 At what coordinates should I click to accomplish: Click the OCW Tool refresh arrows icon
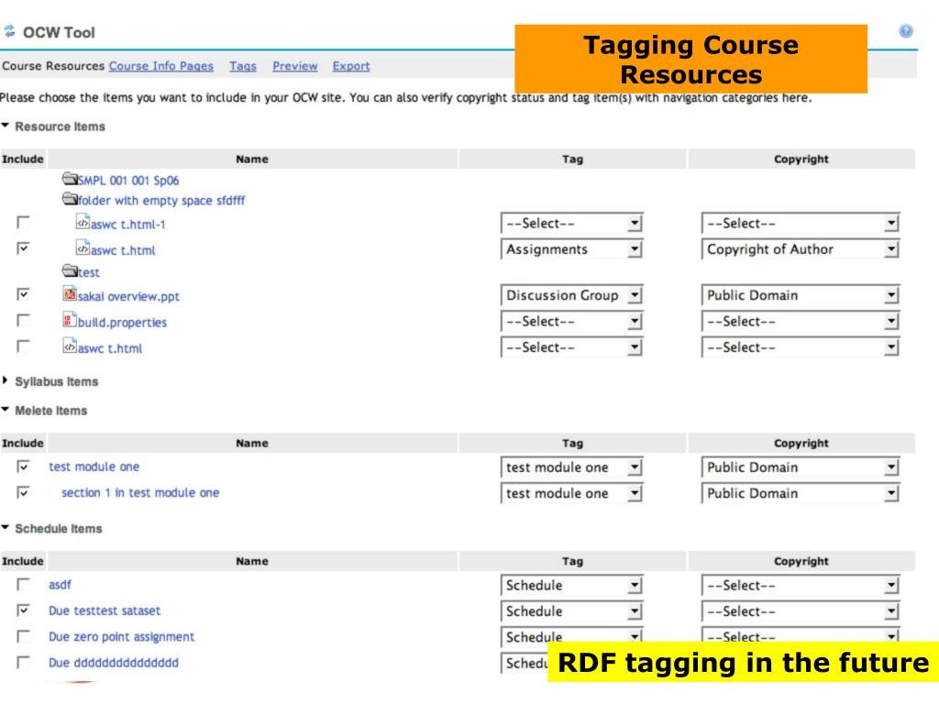[x=9, y=32]
